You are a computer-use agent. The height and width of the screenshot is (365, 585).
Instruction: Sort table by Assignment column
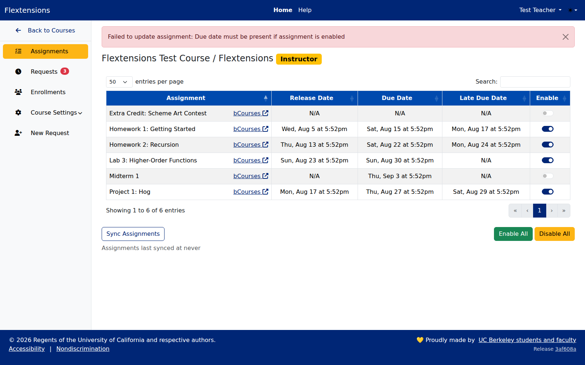point(189,98)
